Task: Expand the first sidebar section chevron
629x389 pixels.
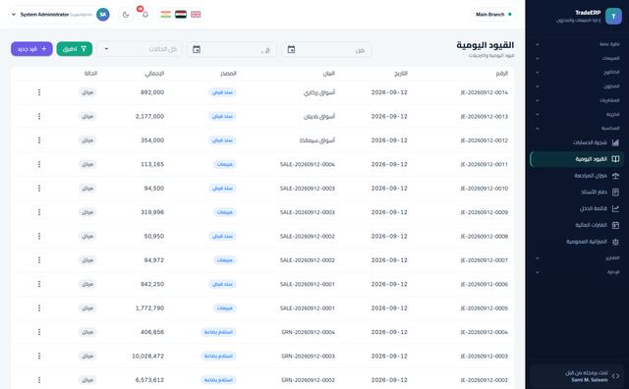Action: pyautogui.click(x=538, y=44)
